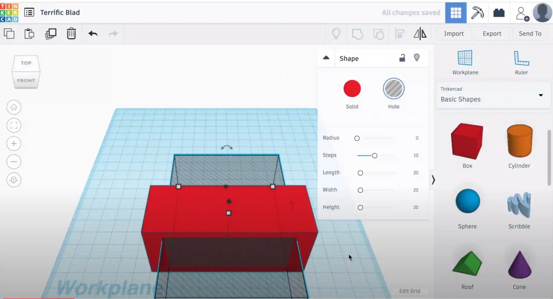Open the design list menu

click(29, 12)
